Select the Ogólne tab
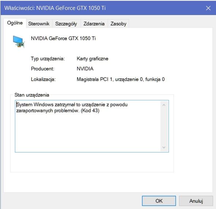 click(x=15, y=23)
